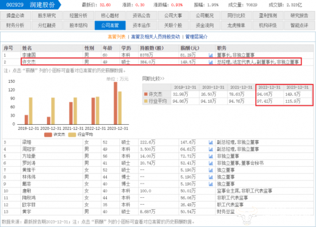Open salary history chart icon for 李建国
The height and width of the screenshot is (227, 316).
pyautogui.click(x=211, y=55)
